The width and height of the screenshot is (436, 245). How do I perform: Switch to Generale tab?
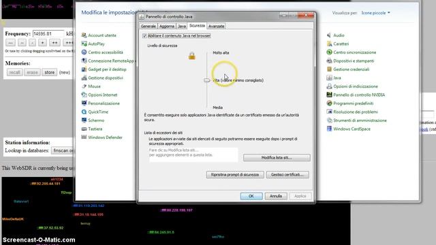(x=149, y=26)
